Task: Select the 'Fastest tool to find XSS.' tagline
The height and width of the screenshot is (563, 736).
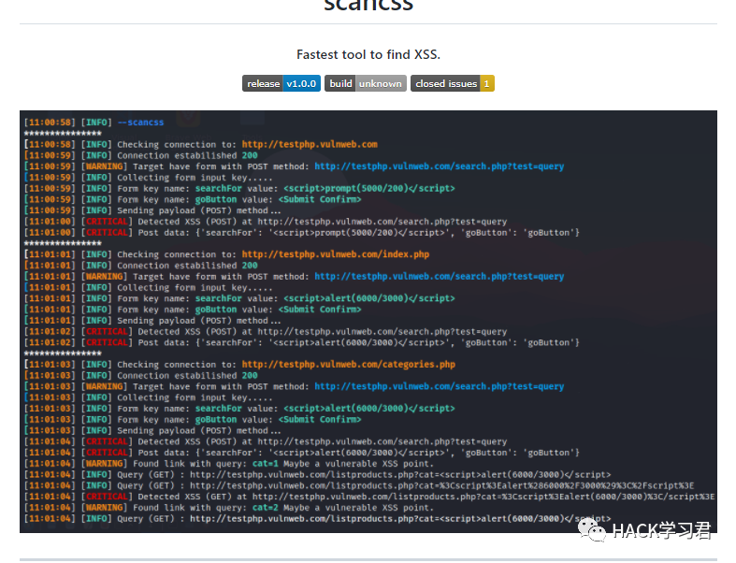Action: pyautogui.click(x=368, y=55)
